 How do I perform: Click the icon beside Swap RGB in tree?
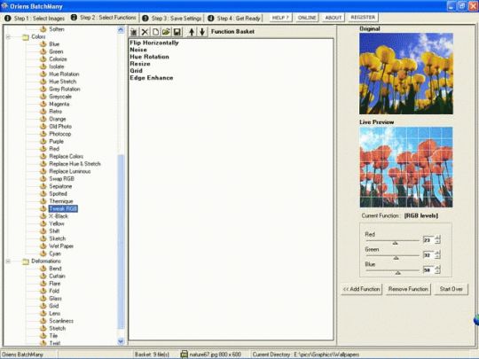click(x=43, y=178)
